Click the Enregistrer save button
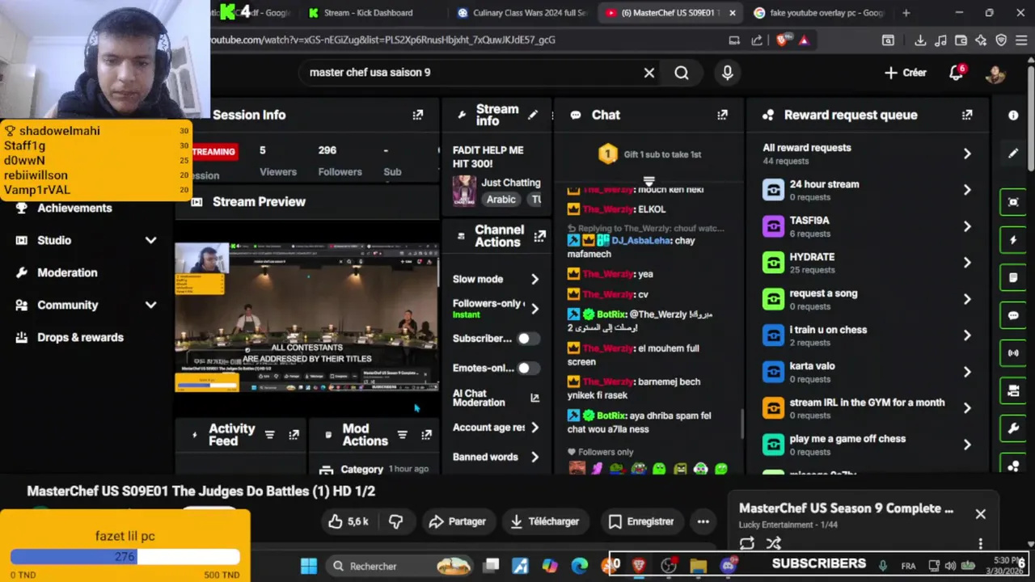This screenshot has height=582, width=1035. [x=640, y=521]
